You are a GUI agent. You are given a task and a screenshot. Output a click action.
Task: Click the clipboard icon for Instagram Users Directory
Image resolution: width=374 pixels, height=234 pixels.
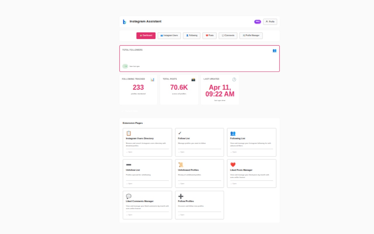129,133
